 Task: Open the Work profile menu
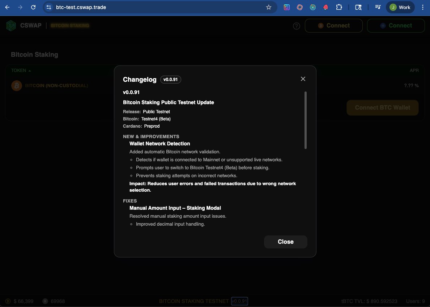click(x=400, y=7)
